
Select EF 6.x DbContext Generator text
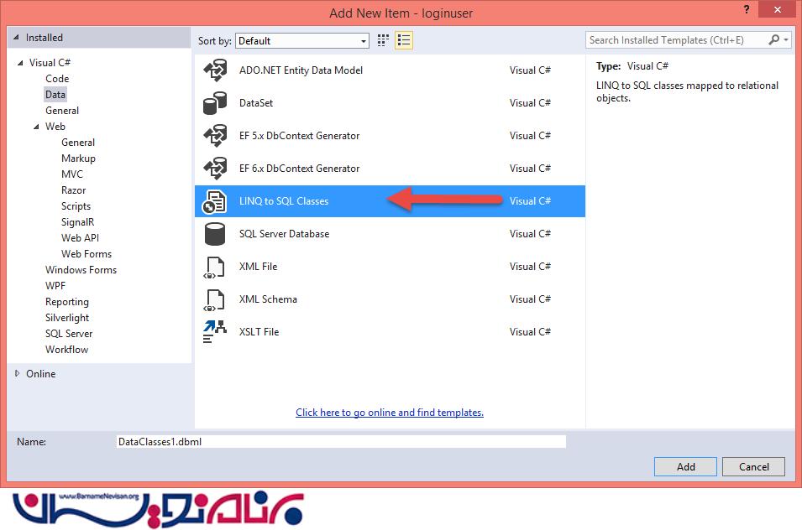point(299,169)
